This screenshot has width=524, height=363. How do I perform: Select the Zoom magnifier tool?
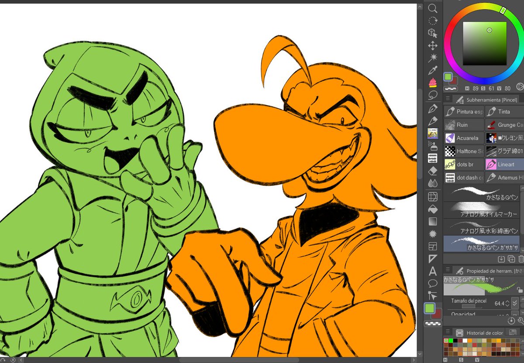(433, 8)
